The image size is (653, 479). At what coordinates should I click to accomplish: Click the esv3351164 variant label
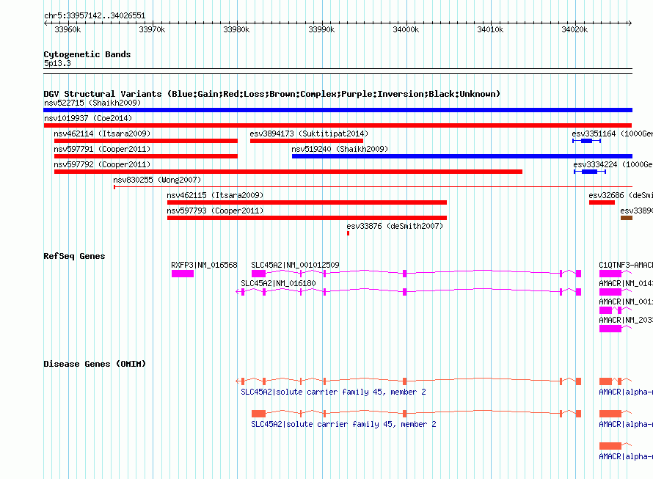pos(612,134)
